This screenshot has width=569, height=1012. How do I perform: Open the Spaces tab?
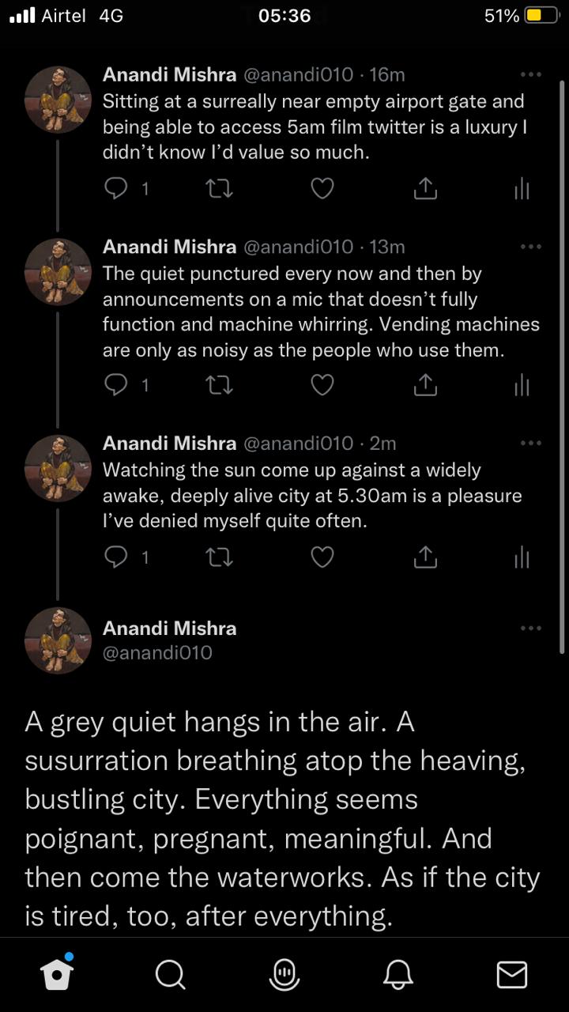tap(284, 975)
